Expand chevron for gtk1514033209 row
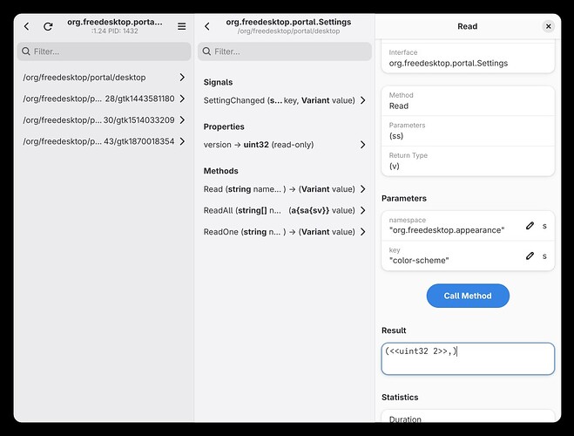 point(182,119)
